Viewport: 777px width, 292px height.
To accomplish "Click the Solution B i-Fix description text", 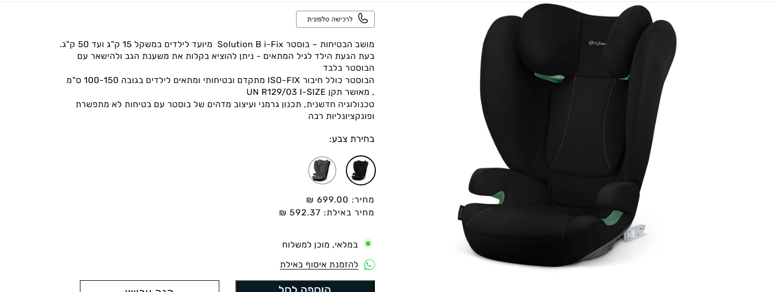I will tap(217, 79).
